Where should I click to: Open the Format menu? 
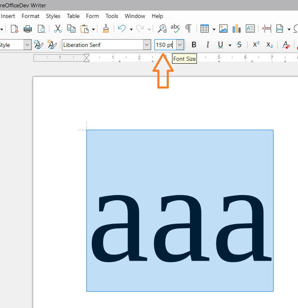point(31,16)
